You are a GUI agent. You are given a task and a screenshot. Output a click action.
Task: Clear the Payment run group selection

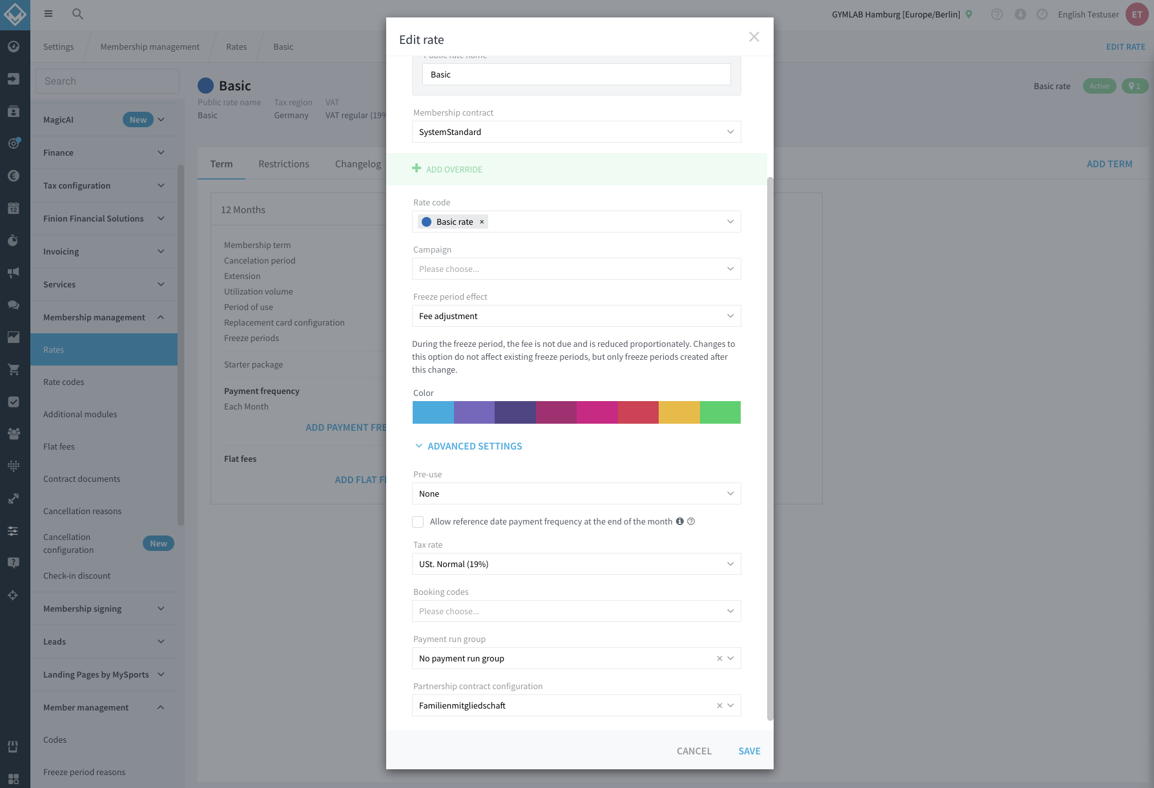click(719, 658)
